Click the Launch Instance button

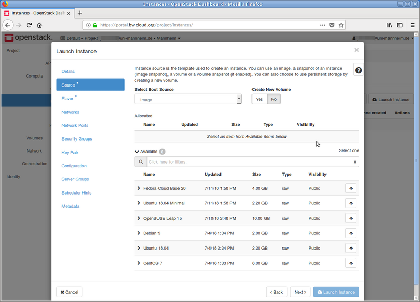coord(336,292)
